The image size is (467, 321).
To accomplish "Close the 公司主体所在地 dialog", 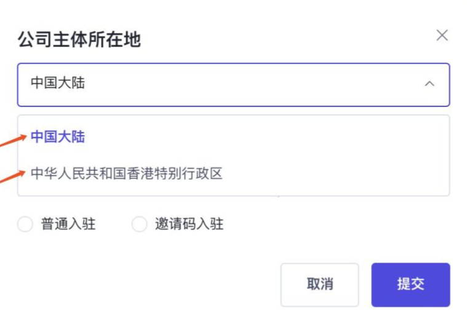I will (x=442, y=36).
